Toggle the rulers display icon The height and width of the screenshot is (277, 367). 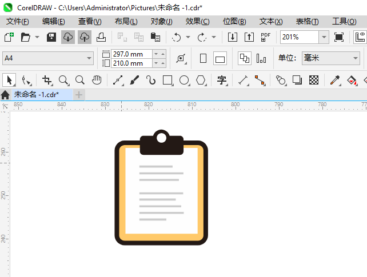[360, 37]
